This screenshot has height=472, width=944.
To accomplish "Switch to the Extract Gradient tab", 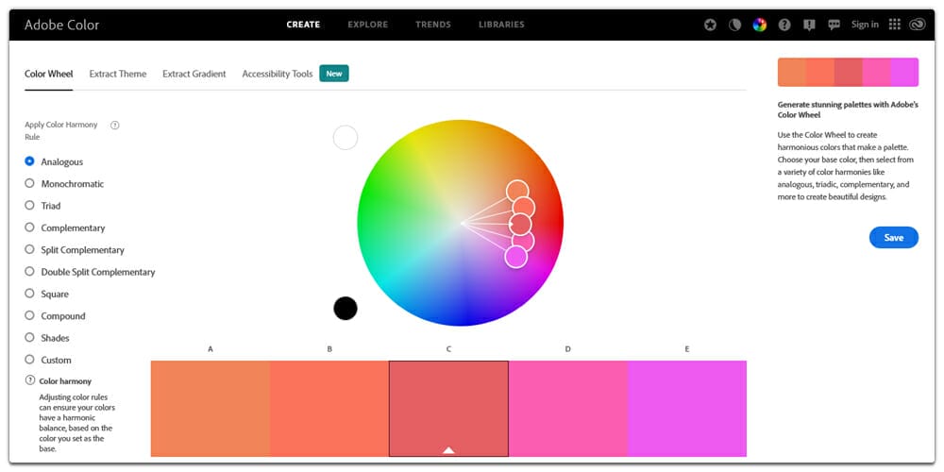I will click(194, 74).
